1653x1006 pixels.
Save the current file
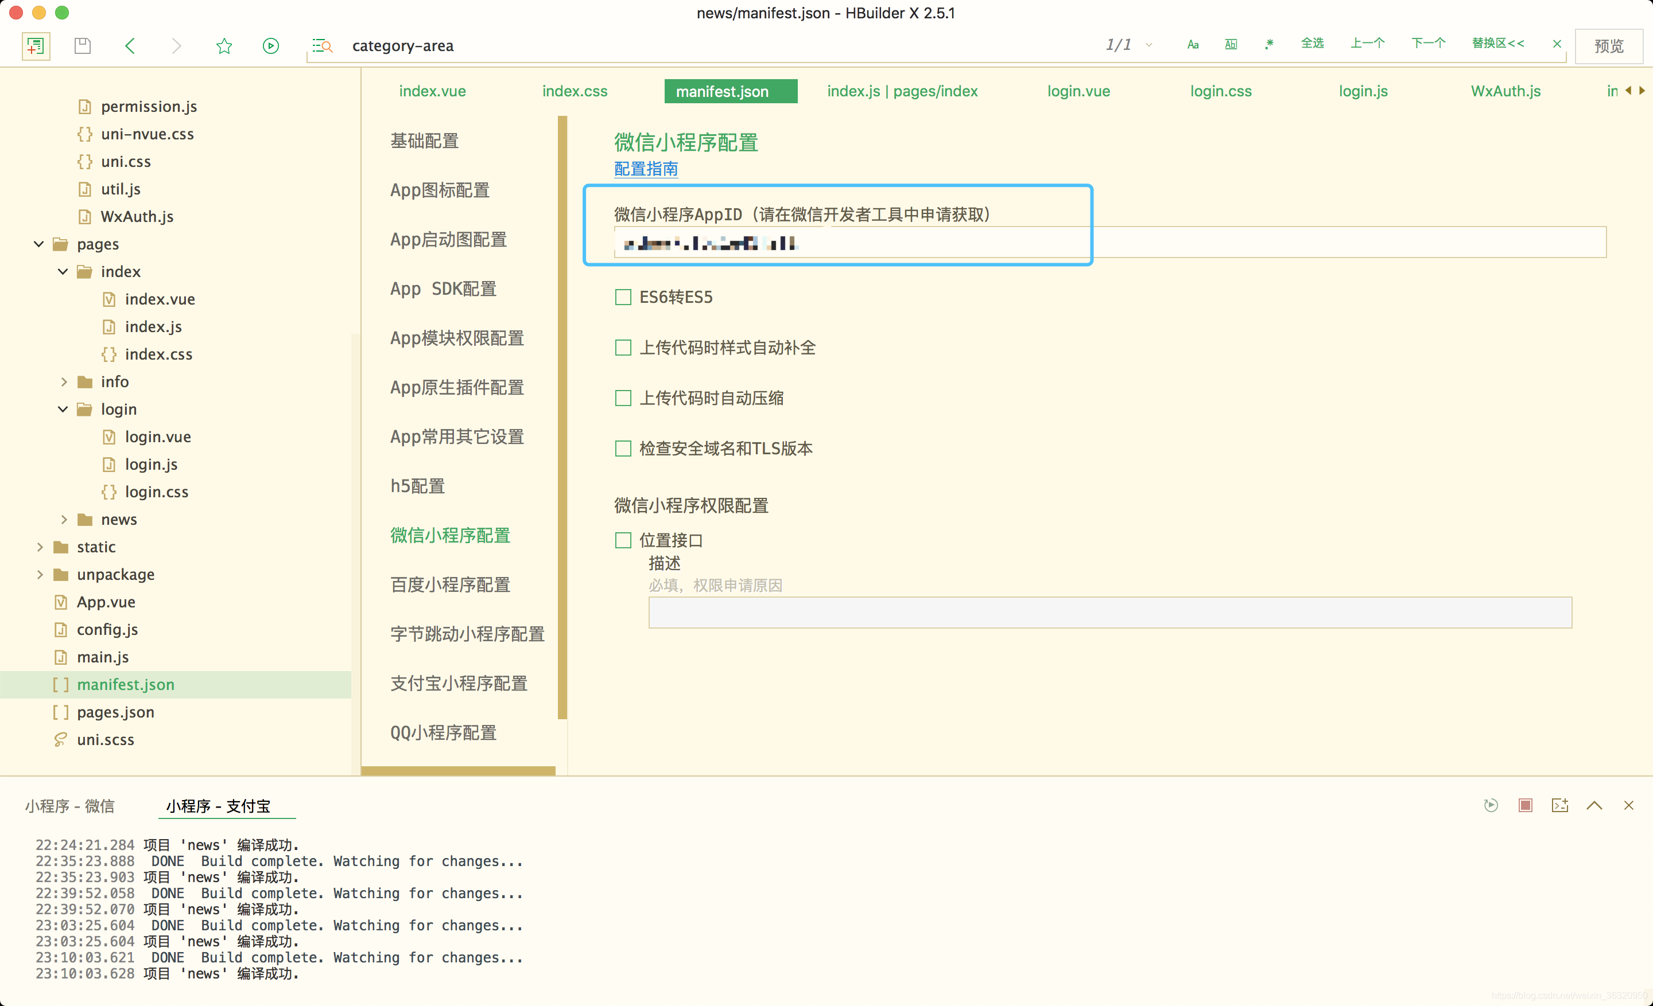(x=82, y=45)
